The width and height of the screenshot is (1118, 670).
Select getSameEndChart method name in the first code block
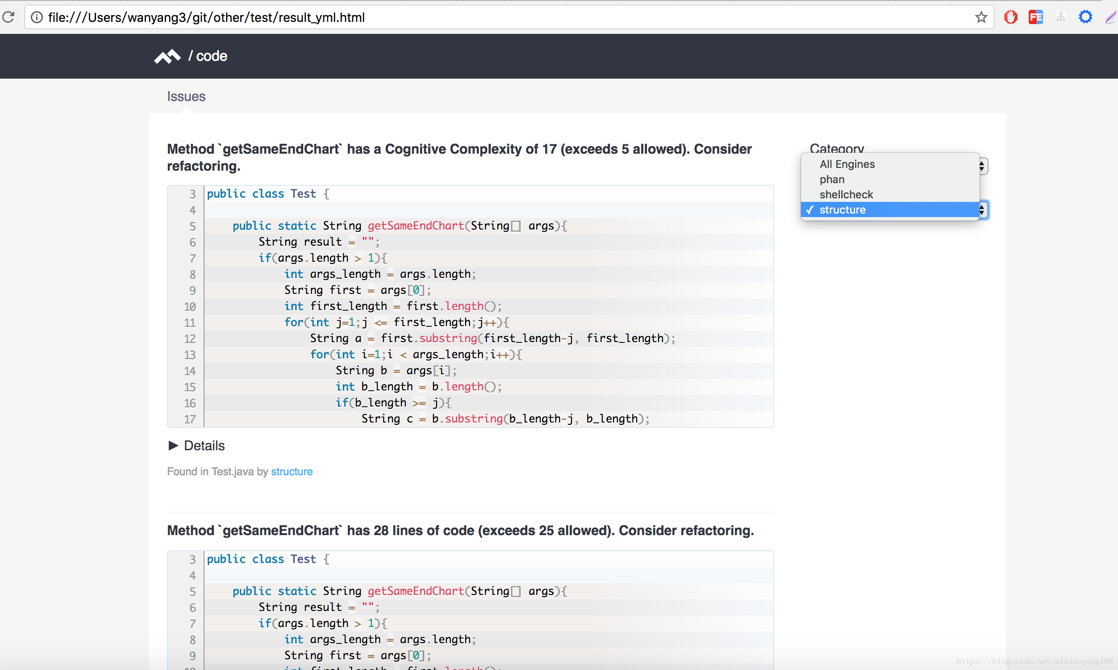pyautogui.click(x=416, y=226)
